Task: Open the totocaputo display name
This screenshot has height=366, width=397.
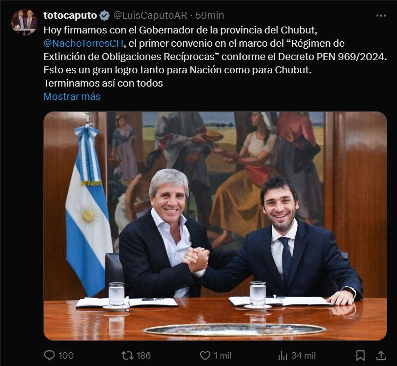Action: 70,15
